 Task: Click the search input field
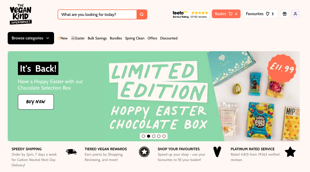[97, 15]
